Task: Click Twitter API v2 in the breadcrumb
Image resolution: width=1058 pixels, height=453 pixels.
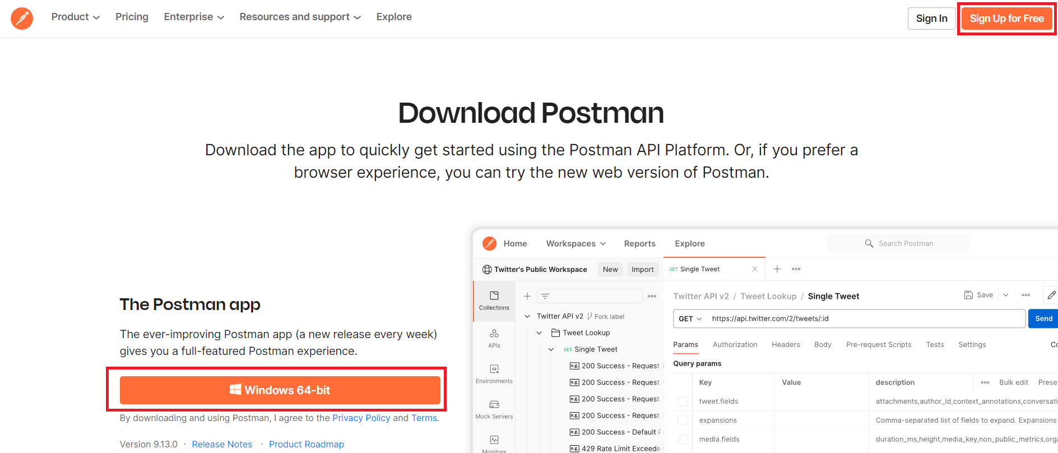Action: click(x=701, y=296)
